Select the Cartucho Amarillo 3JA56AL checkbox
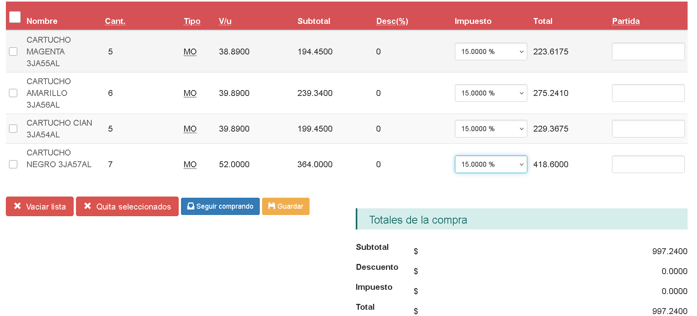This screenshot has width=697, height=316. [13, 93]
